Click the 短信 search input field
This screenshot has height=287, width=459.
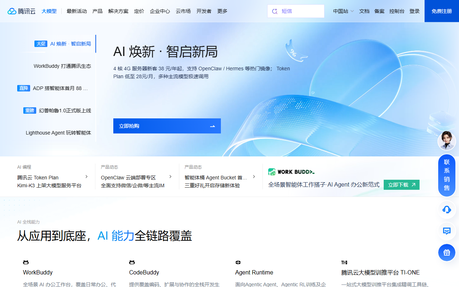(296, 11)
